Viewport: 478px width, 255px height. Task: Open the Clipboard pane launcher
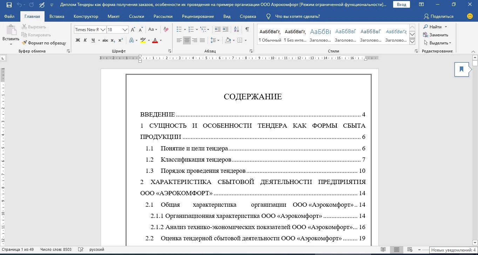[68, 51]
